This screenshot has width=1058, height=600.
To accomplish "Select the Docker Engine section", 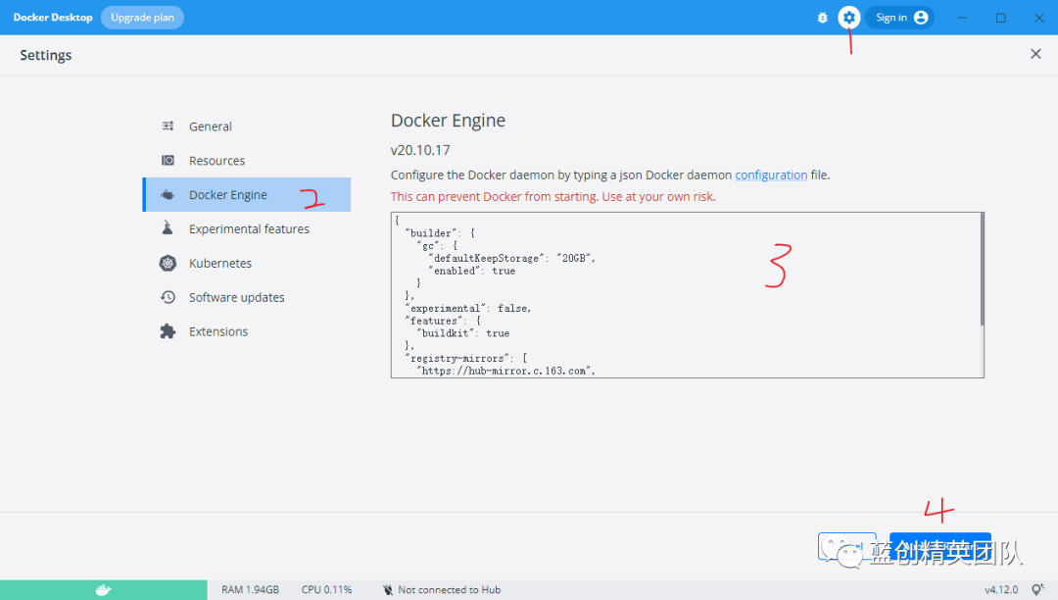I will (x=246, y=194).
